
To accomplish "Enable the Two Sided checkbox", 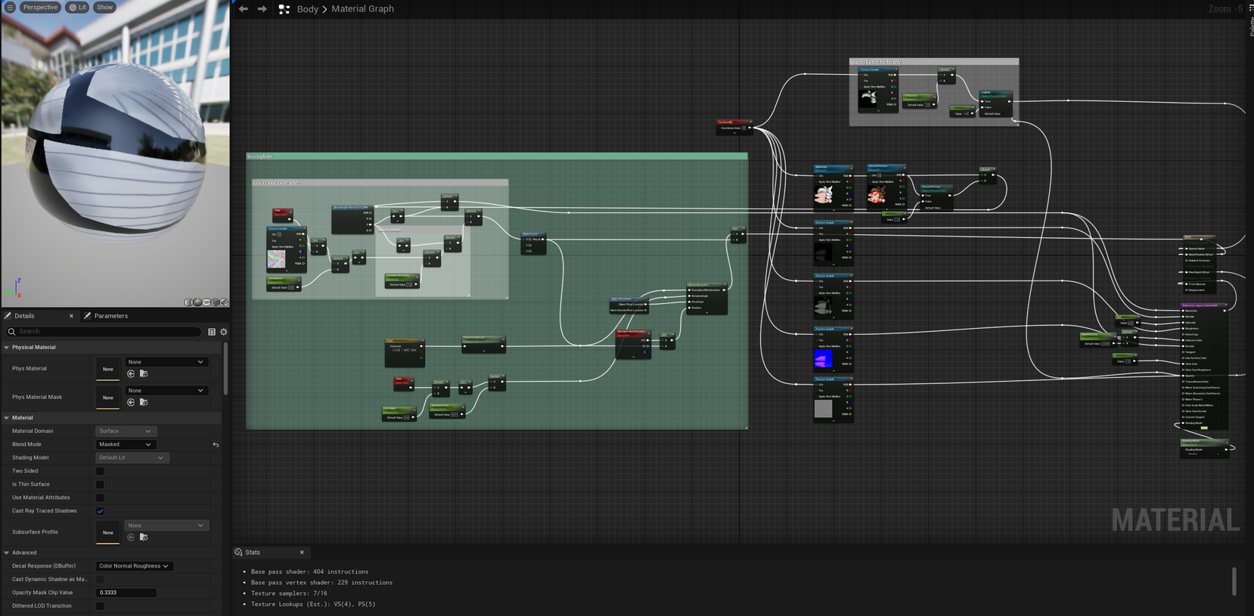I will [100, 471].
